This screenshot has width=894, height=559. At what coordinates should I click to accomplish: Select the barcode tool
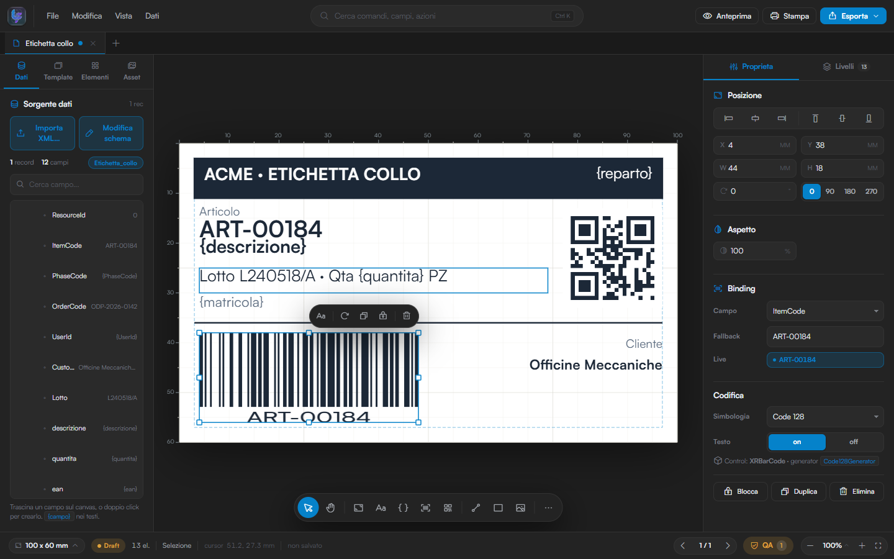pos(425,507)
